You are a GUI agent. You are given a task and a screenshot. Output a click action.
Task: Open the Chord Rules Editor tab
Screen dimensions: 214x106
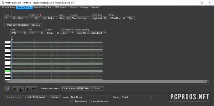[x=43, y=7]
